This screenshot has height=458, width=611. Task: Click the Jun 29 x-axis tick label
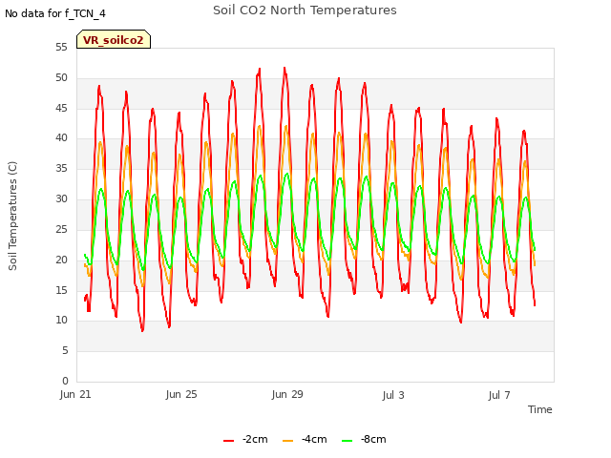[x=287, y=394]
